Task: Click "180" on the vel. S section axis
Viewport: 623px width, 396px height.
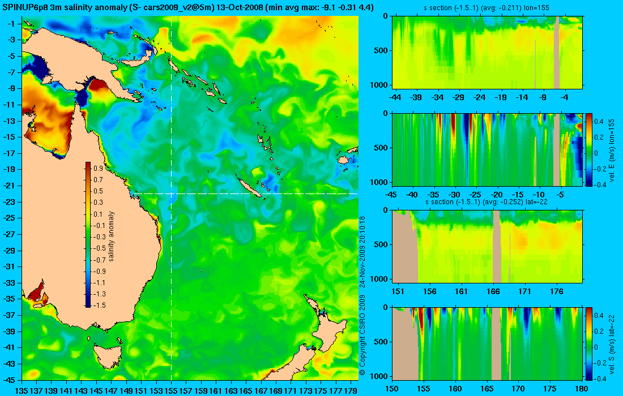Action: click(582, 389)
